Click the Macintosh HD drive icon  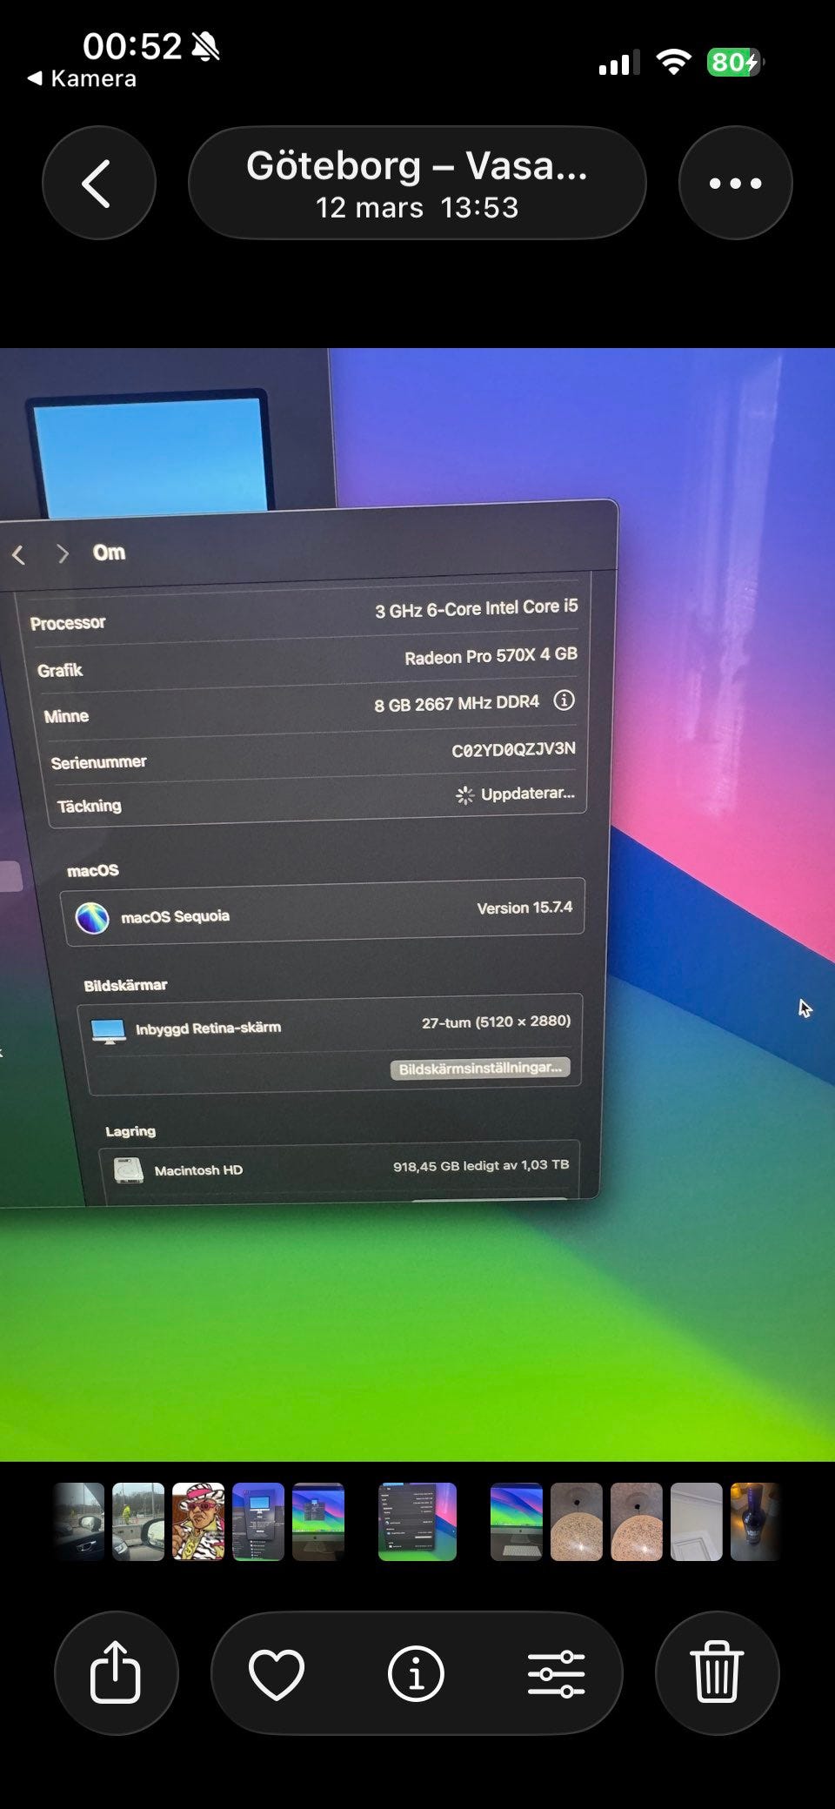[129, 1170]
